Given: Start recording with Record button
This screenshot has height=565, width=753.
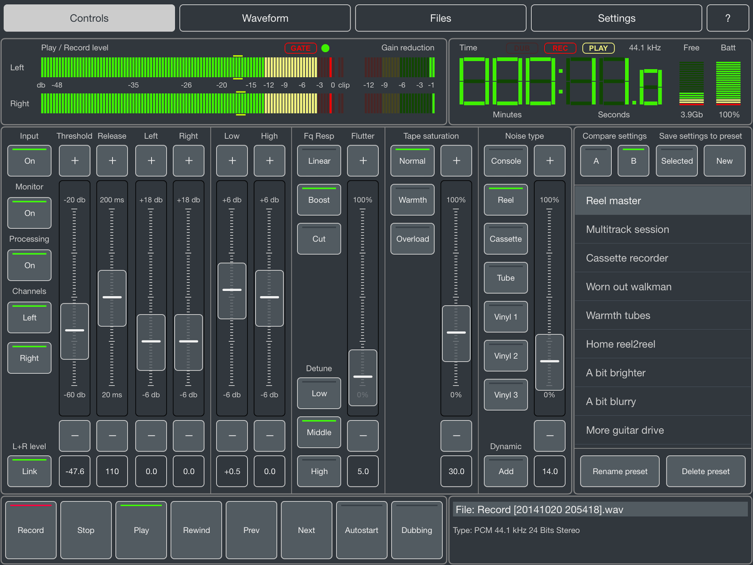Looking at the screenshot, I should (31, 530).
